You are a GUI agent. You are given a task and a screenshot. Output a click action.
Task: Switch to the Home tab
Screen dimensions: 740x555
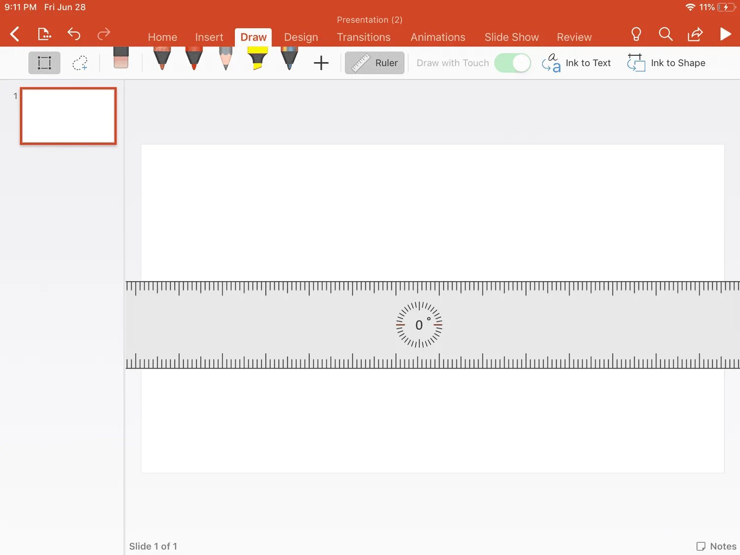click(x=162, y=37)
